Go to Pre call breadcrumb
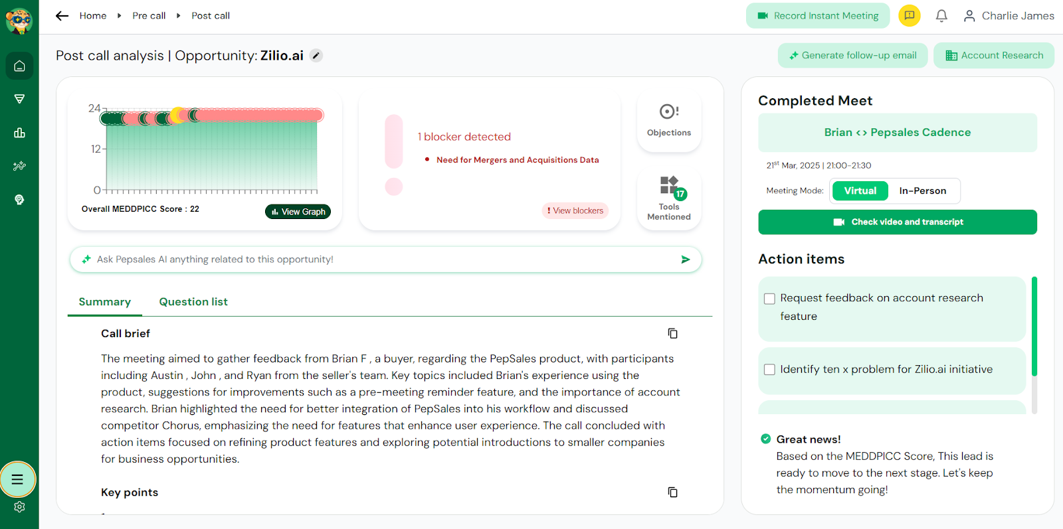Image resolution: width=1063 pixels, height=529 pixels. pos(149,16)
